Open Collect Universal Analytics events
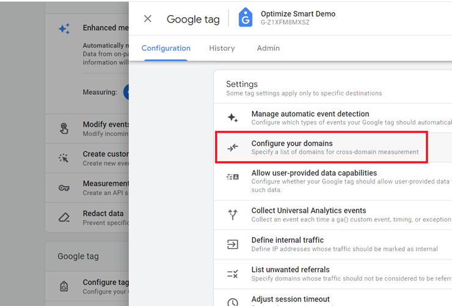Image resolution: width=452 pixels, height=306 pixels. click(x=333, y=215)
